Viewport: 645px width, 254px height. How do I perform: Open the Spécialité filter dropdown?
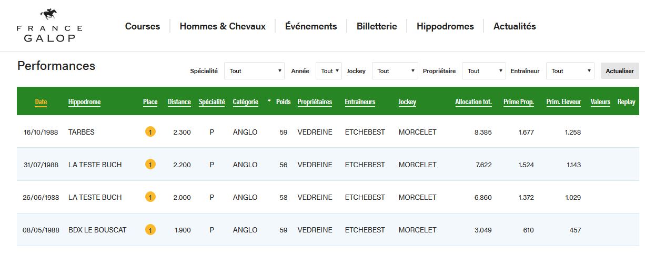point(255,71)
